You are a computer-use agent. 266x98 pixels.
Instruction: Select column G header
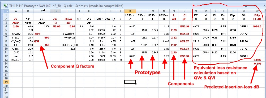pyautogui.click(x=89, y=11)
